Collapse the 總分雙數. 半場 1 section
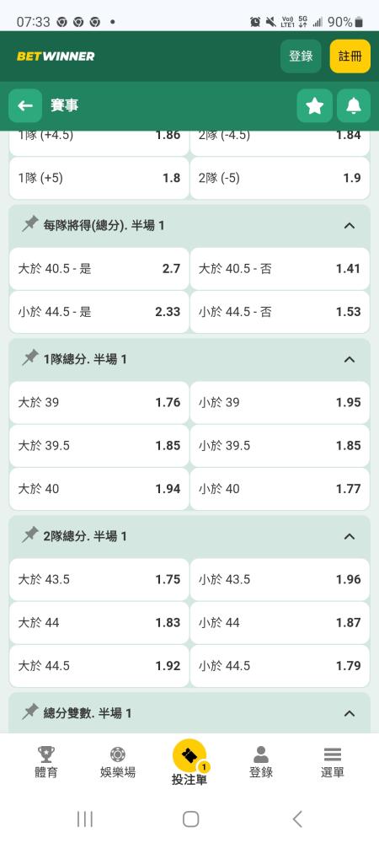 pyautogui.click(x=350, y=713)
